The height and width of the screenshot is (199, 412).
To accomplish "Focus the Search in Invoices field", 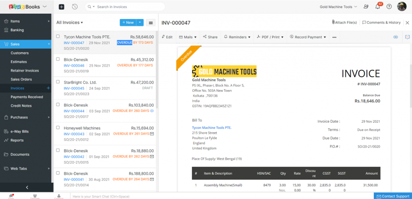I will click(125, 7).
